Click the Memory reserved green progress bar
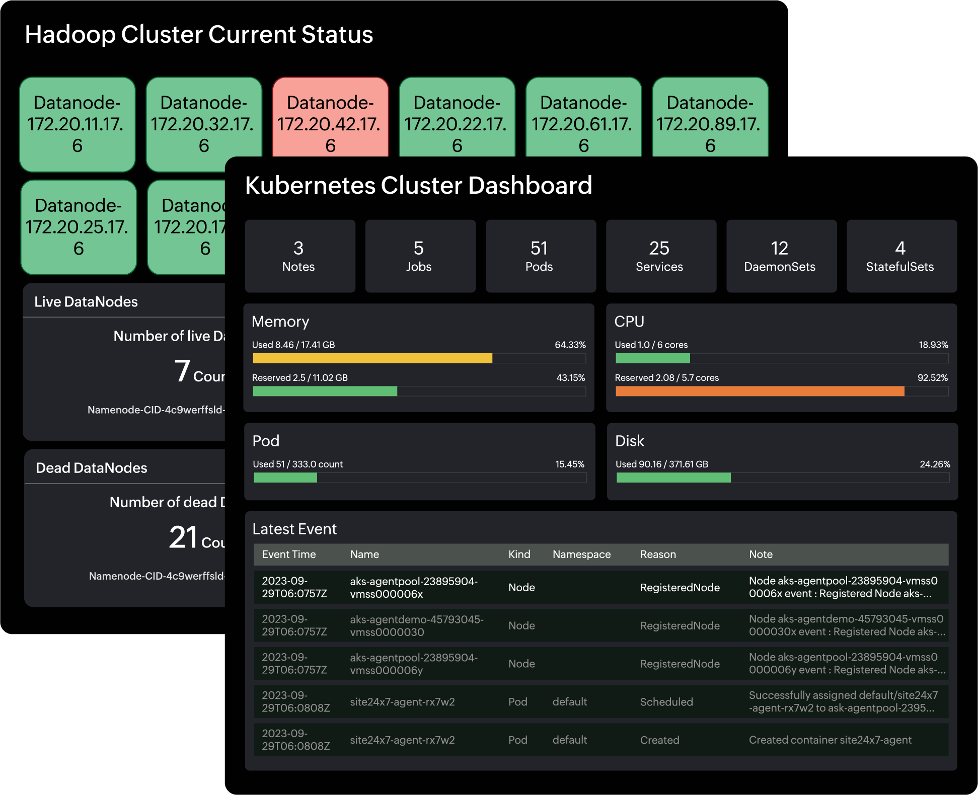978x795 pixels. tap(325, 391)
